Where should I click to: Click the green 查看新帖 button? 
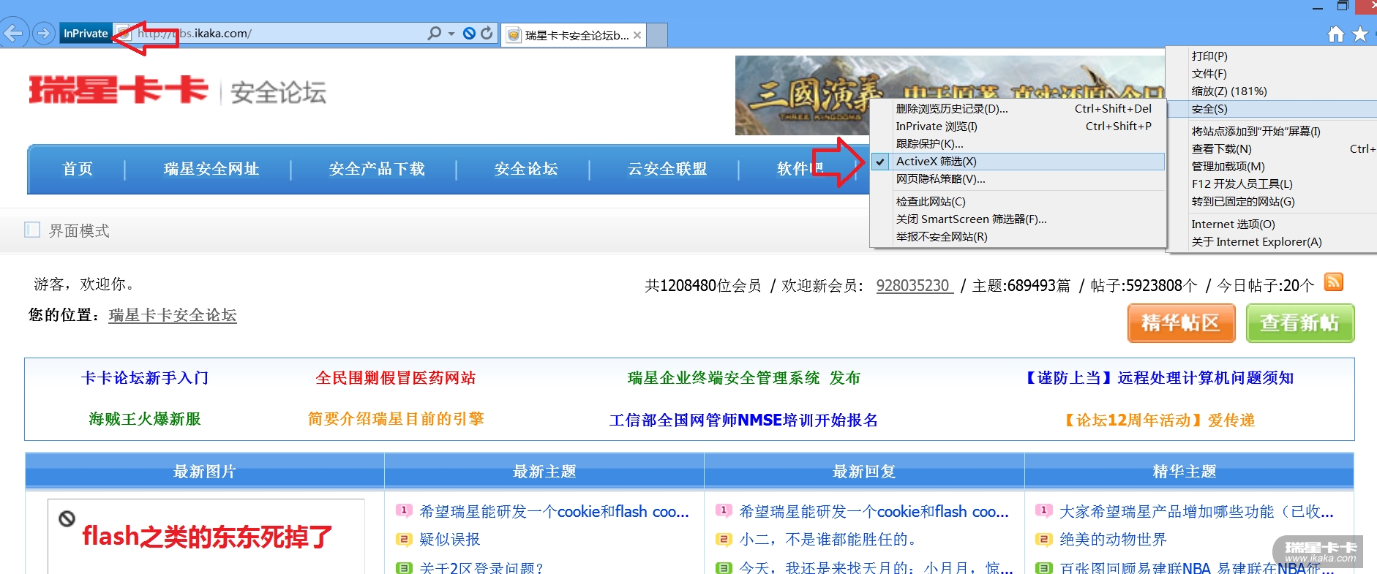(x=1299, y=323)
